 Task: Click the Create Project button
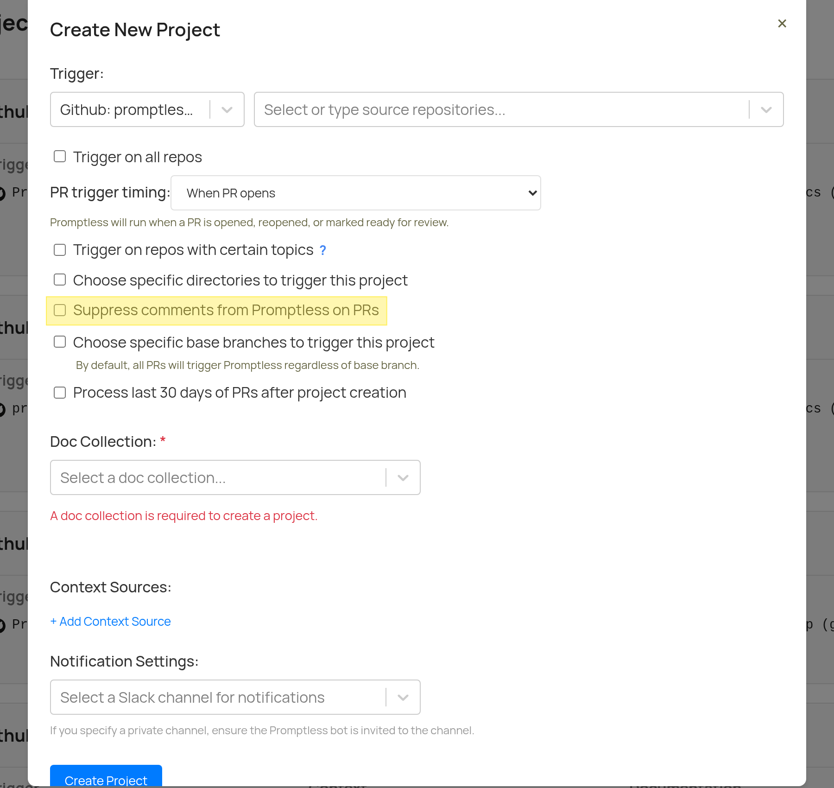[x=106, y=780]
